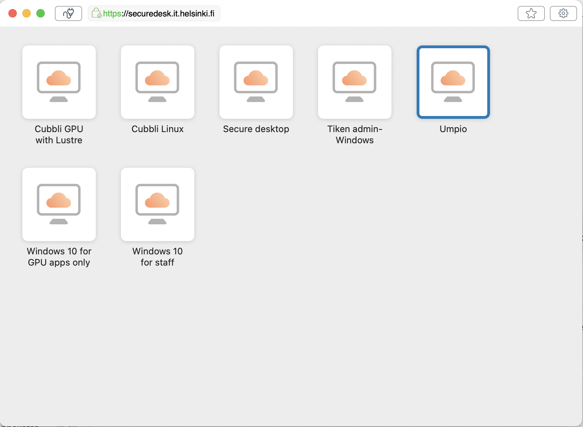Click the plug connection button in toolbar
The width and height of the screenshot is (583, 427).
69,14
